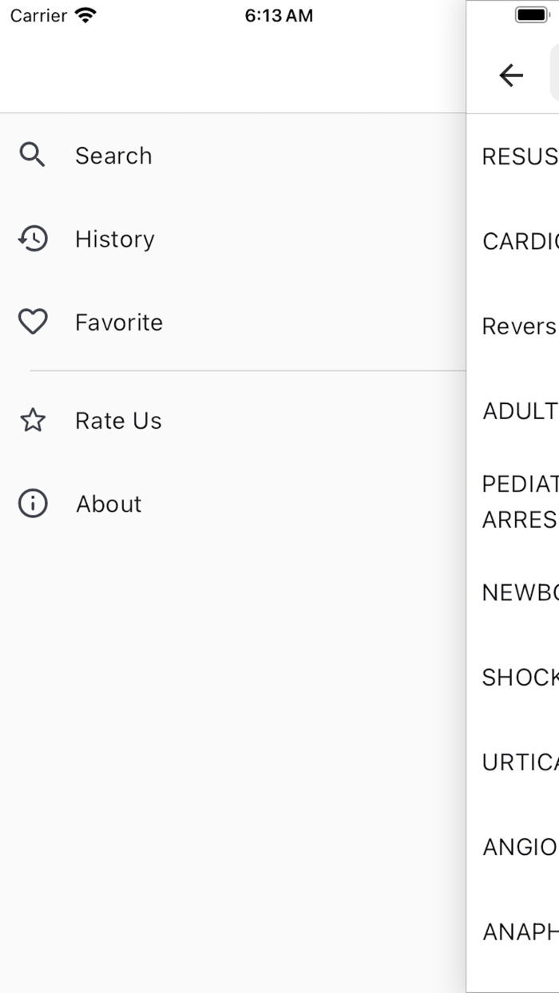
Task: Open the Search drawer item
Action: coord(113,156)
